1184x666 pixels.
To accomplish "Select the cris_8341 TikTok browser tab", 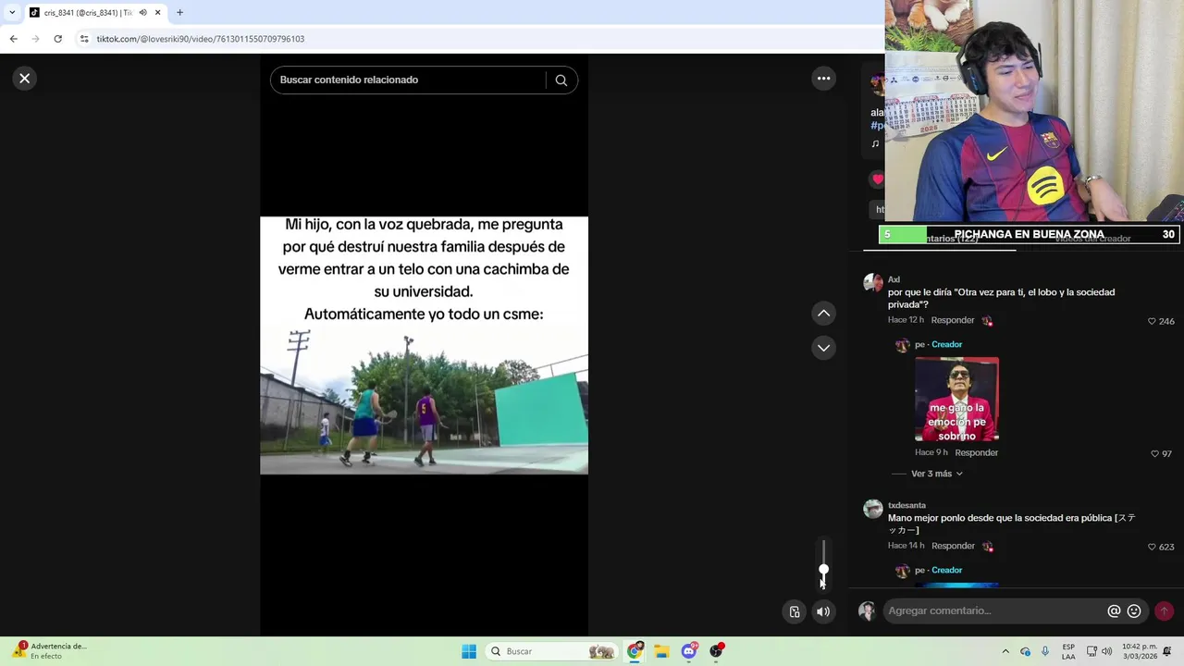I will (x=88, y=13).
